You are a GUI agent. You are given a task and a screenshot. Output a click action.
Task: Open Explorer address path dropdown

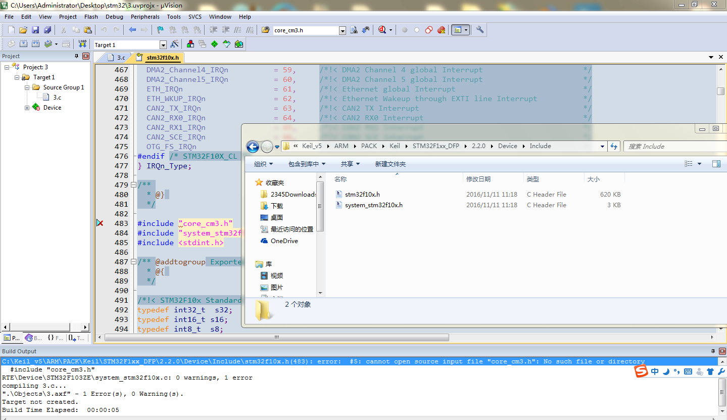pyautogui.click(x=602, y=146)
